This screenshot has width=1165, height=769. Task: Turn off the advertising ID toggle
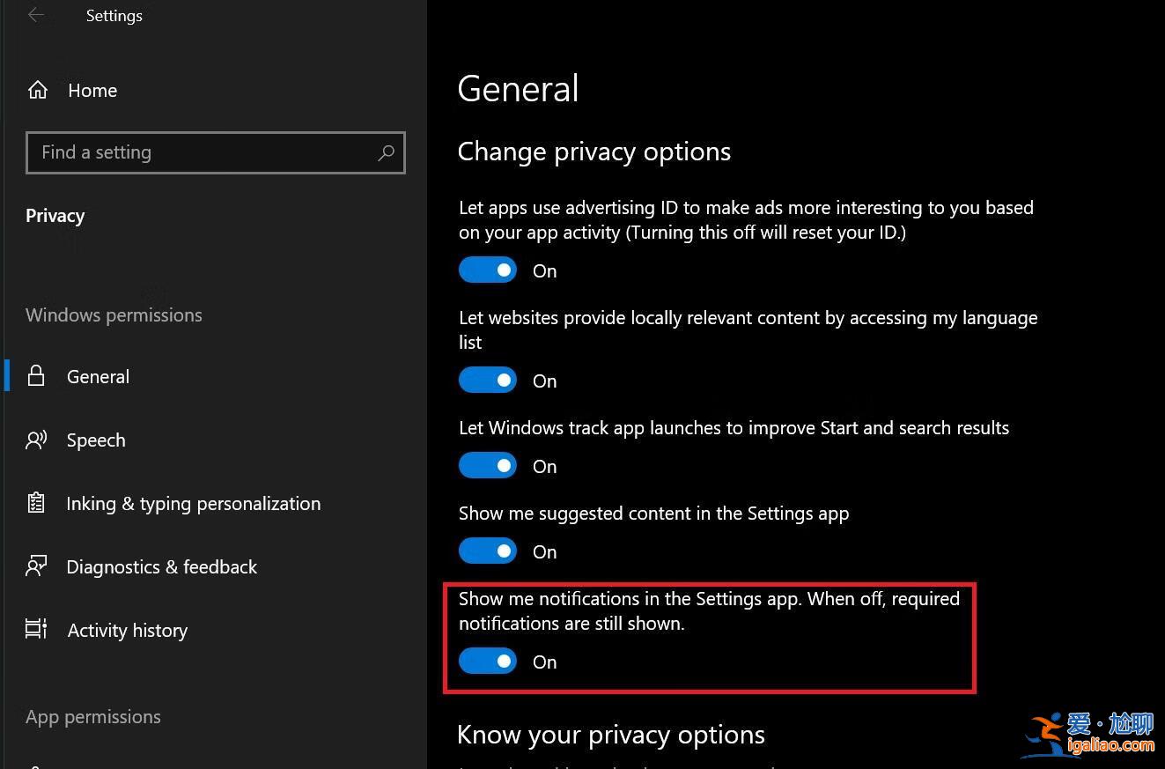pos(488,270)
